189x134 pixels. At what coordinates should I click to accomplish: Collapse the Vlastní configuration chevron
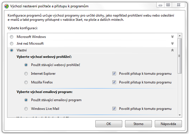172,50
